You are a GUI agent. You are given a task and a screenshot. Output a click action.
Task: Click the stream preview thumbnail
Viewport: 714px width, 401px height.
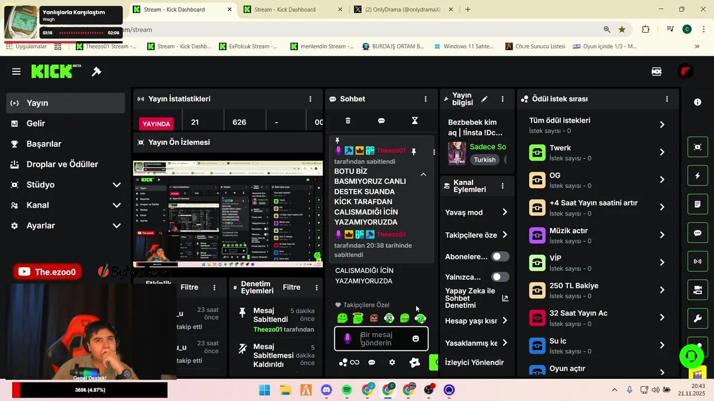(x=228, y=214)
